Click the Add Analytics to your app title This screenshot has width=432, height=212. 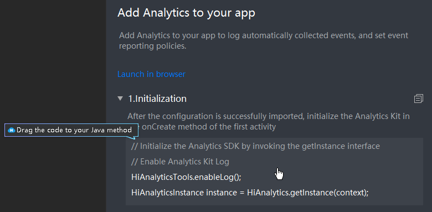[x=186, y=13]
